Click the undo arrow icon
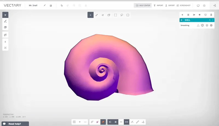 click(62, 5)
